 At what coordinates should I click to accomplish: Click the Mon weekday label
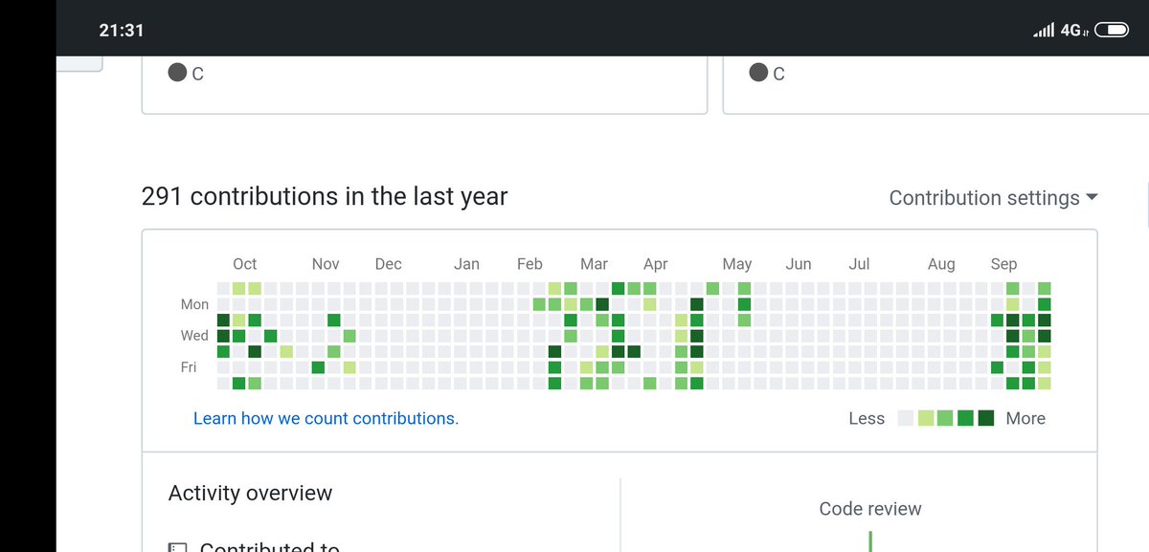[x=194, y=304]
